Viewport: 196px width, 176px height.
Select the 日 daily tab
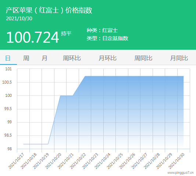pos(8,58)
